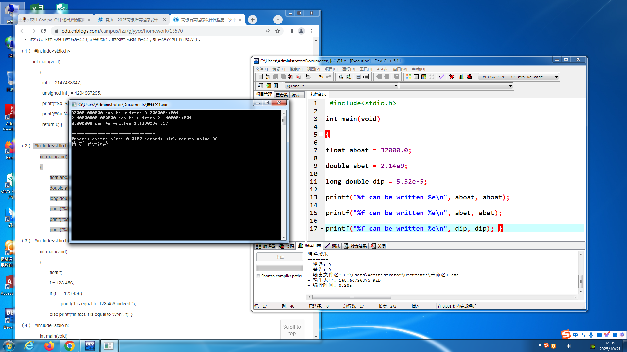Click the green insert icon below the toolbar

click(x=268, y=86)
